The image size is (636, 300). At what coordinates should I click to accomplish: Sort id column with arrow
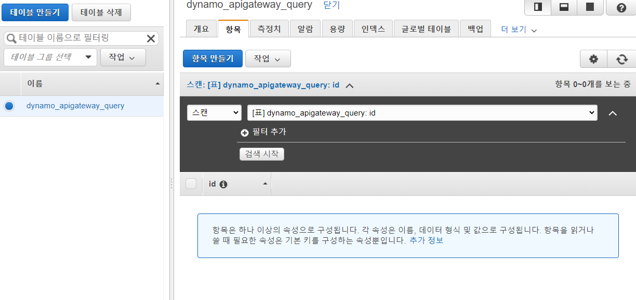tap(265, 184)
